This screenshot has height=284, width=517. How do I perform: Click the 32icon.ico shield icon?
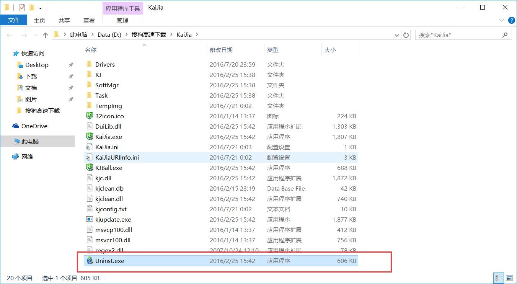89,116
